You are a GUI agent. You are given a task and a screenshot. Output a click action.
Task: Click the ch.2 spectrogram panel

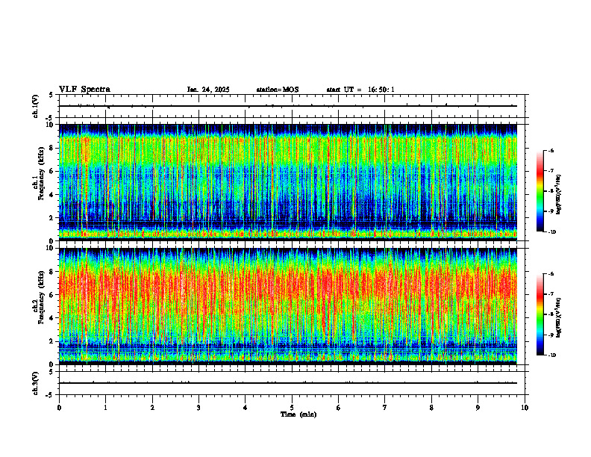(x=288, y=306)
